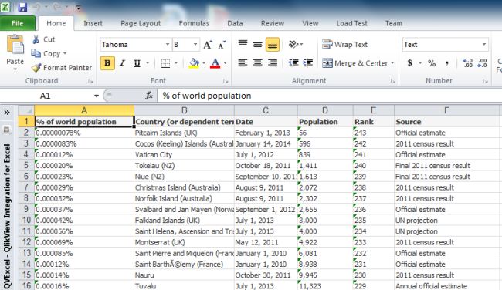Viewport: 502px width, 290px height.
Task: Click the Paste clipboard icon
Action: (x=15, y=45)
